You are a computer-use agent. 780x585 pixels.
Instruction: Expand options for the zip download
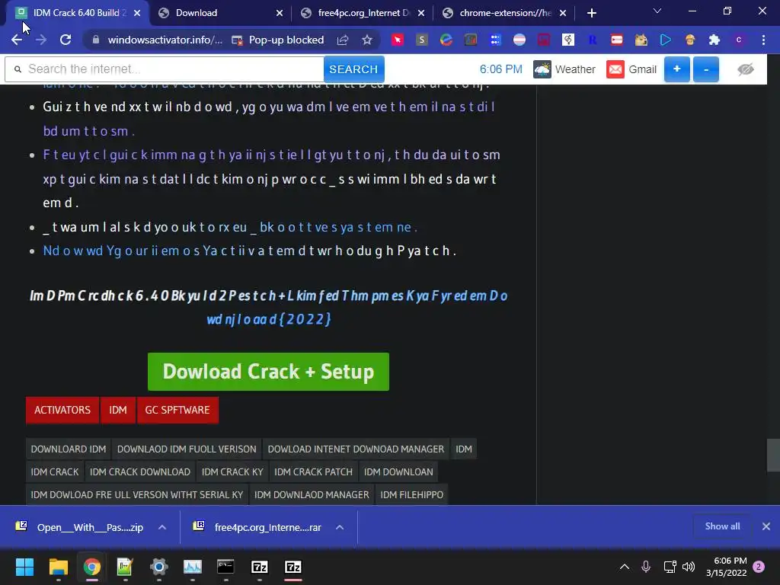pyautogui.click(x=162, y=527)
